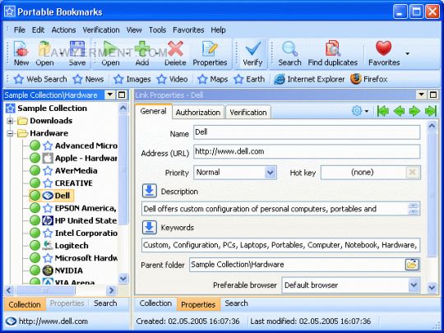Open the Favorites dropdown arrow
Screen dimensions: 444x333
coord(408,53)
